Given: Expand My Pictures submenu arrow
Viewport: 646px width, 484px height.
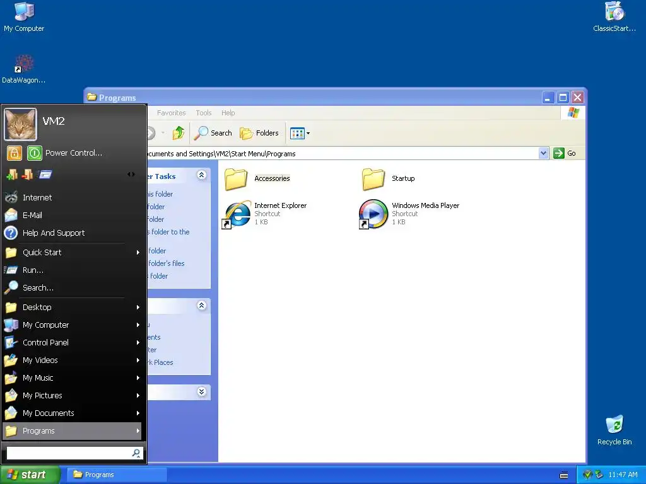Looking at the screenshot, I should click(x=138, y=396).
